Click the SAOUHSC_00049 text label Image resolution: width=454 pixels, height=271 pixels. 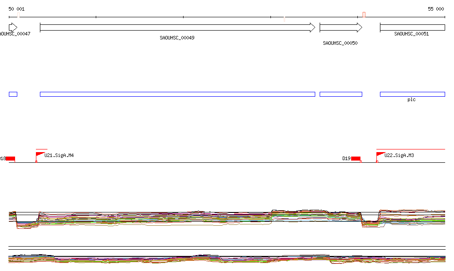(x=177, y=38)
